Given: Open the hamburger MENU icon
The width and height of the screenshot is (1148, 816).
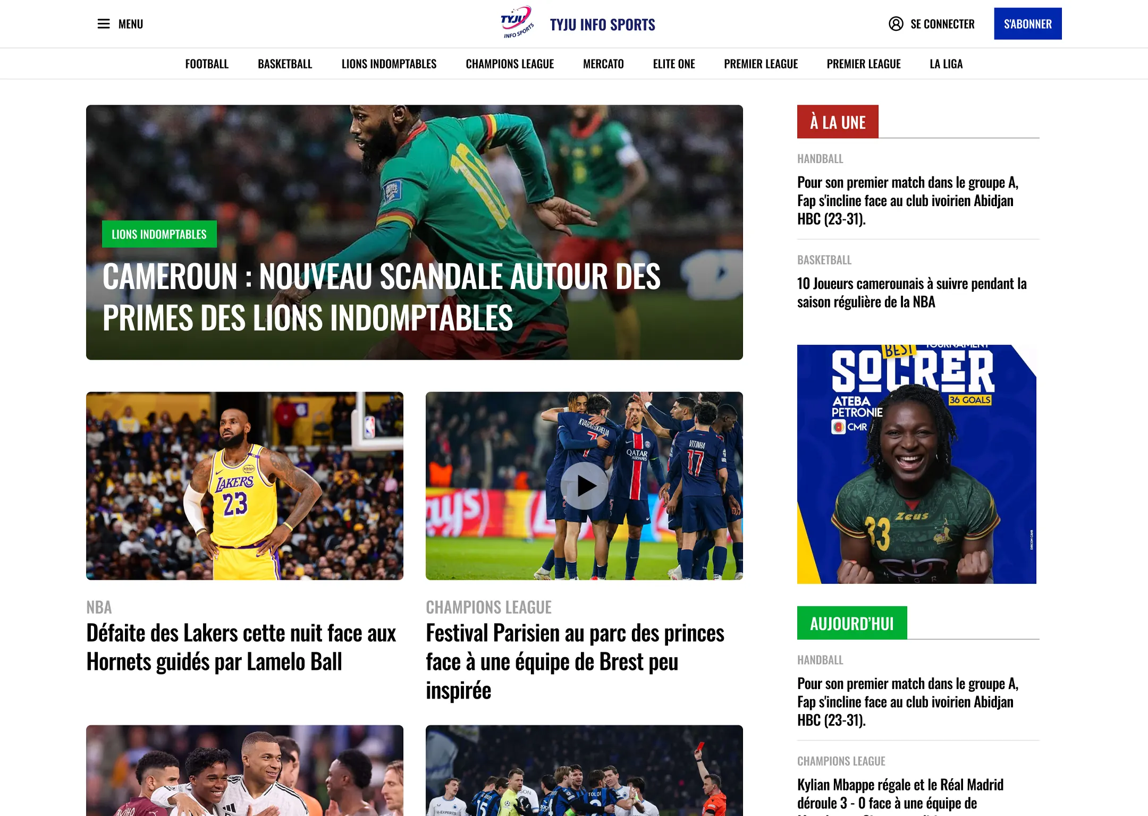Looking at the screenshot, I should [104, 24].
